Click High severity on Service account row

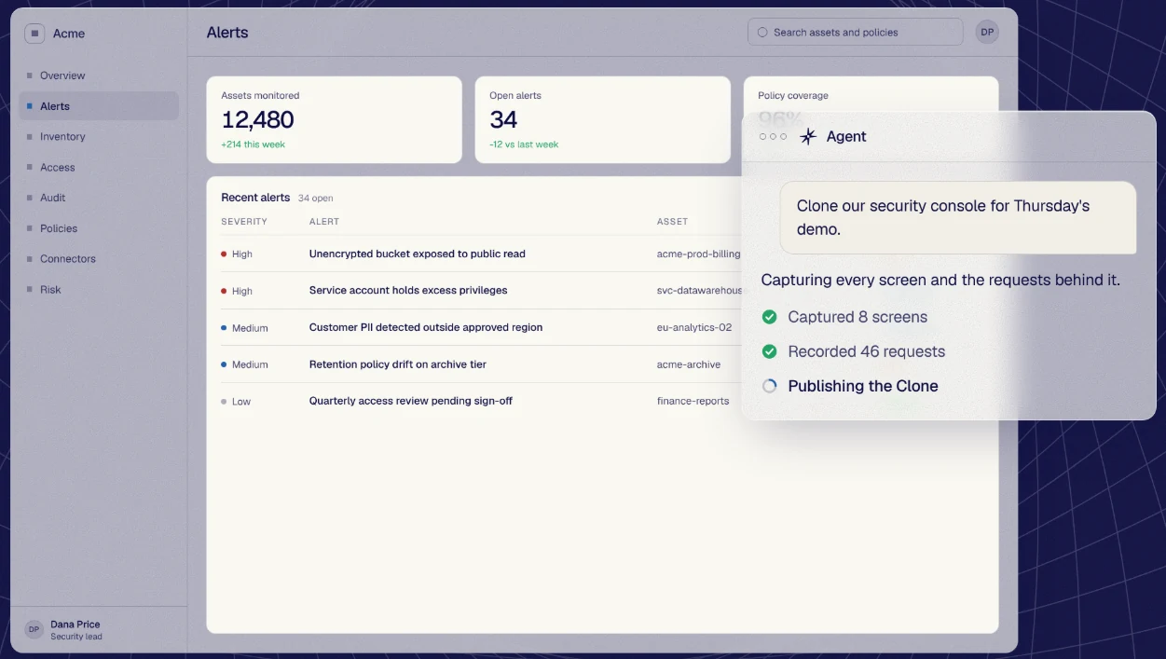[x=242, y=291]
